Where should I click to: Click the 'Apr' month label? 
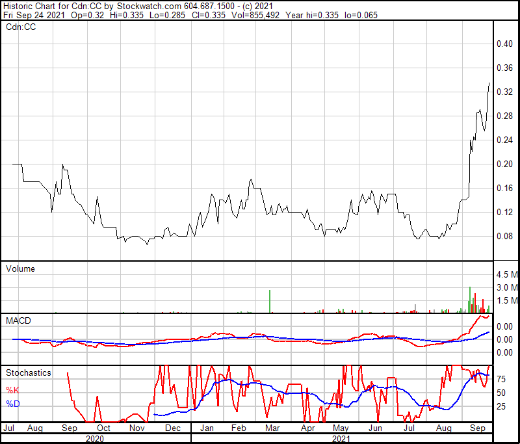307,428
